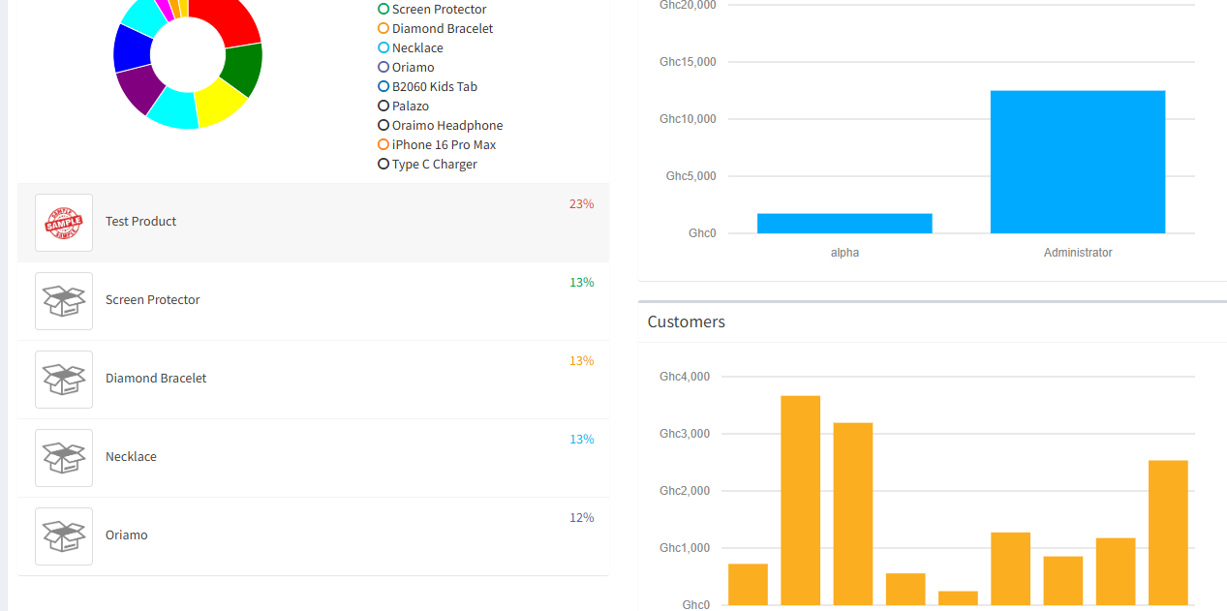Click the tall blue Administrator bar

pyautogui.click(x=1078, y=162)
